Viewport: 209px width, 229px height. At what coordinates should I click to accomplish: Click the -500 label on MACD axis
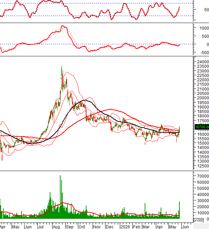point(205,53)
